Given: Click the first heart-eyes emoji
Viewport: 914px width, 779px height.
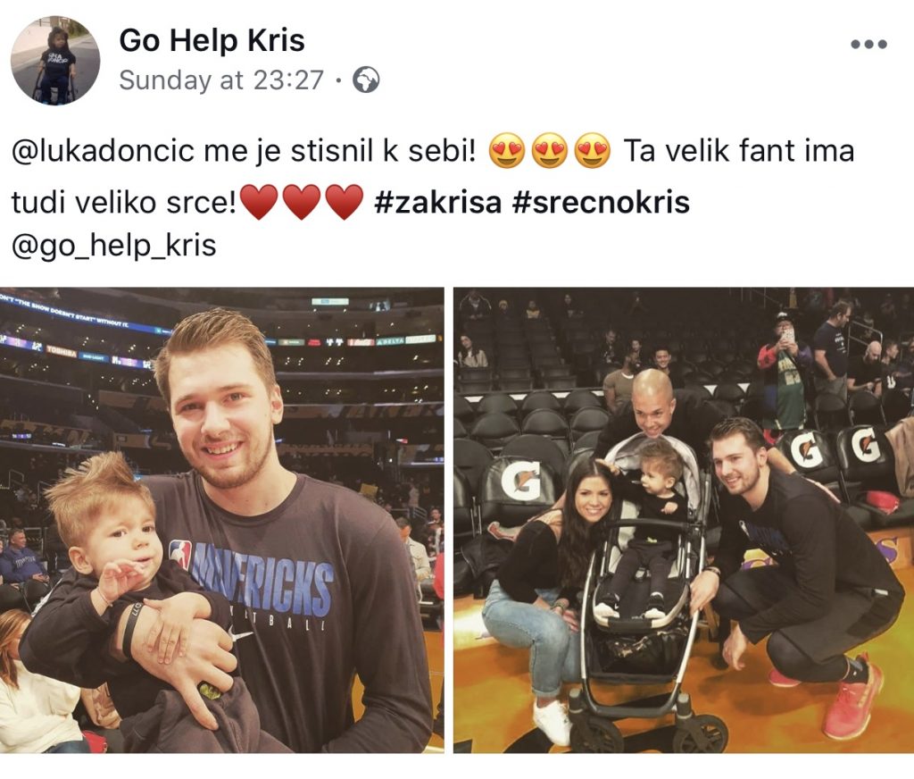Looking at the screenshot, I should [507, 151].
